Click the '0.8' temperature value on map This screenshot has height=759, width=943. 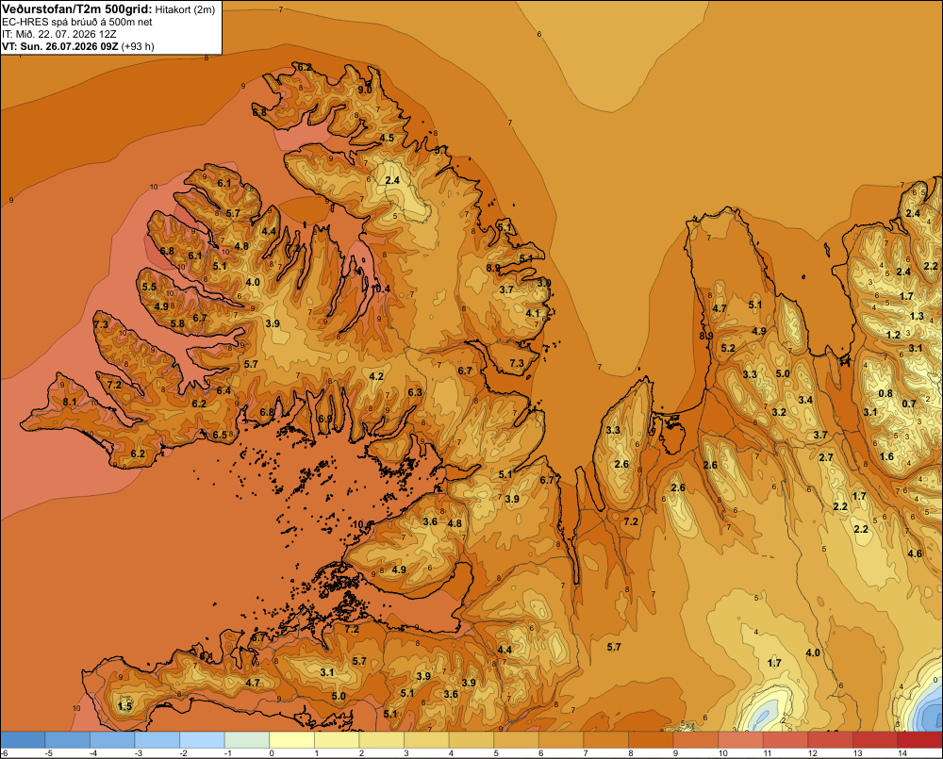click(885, 393)
